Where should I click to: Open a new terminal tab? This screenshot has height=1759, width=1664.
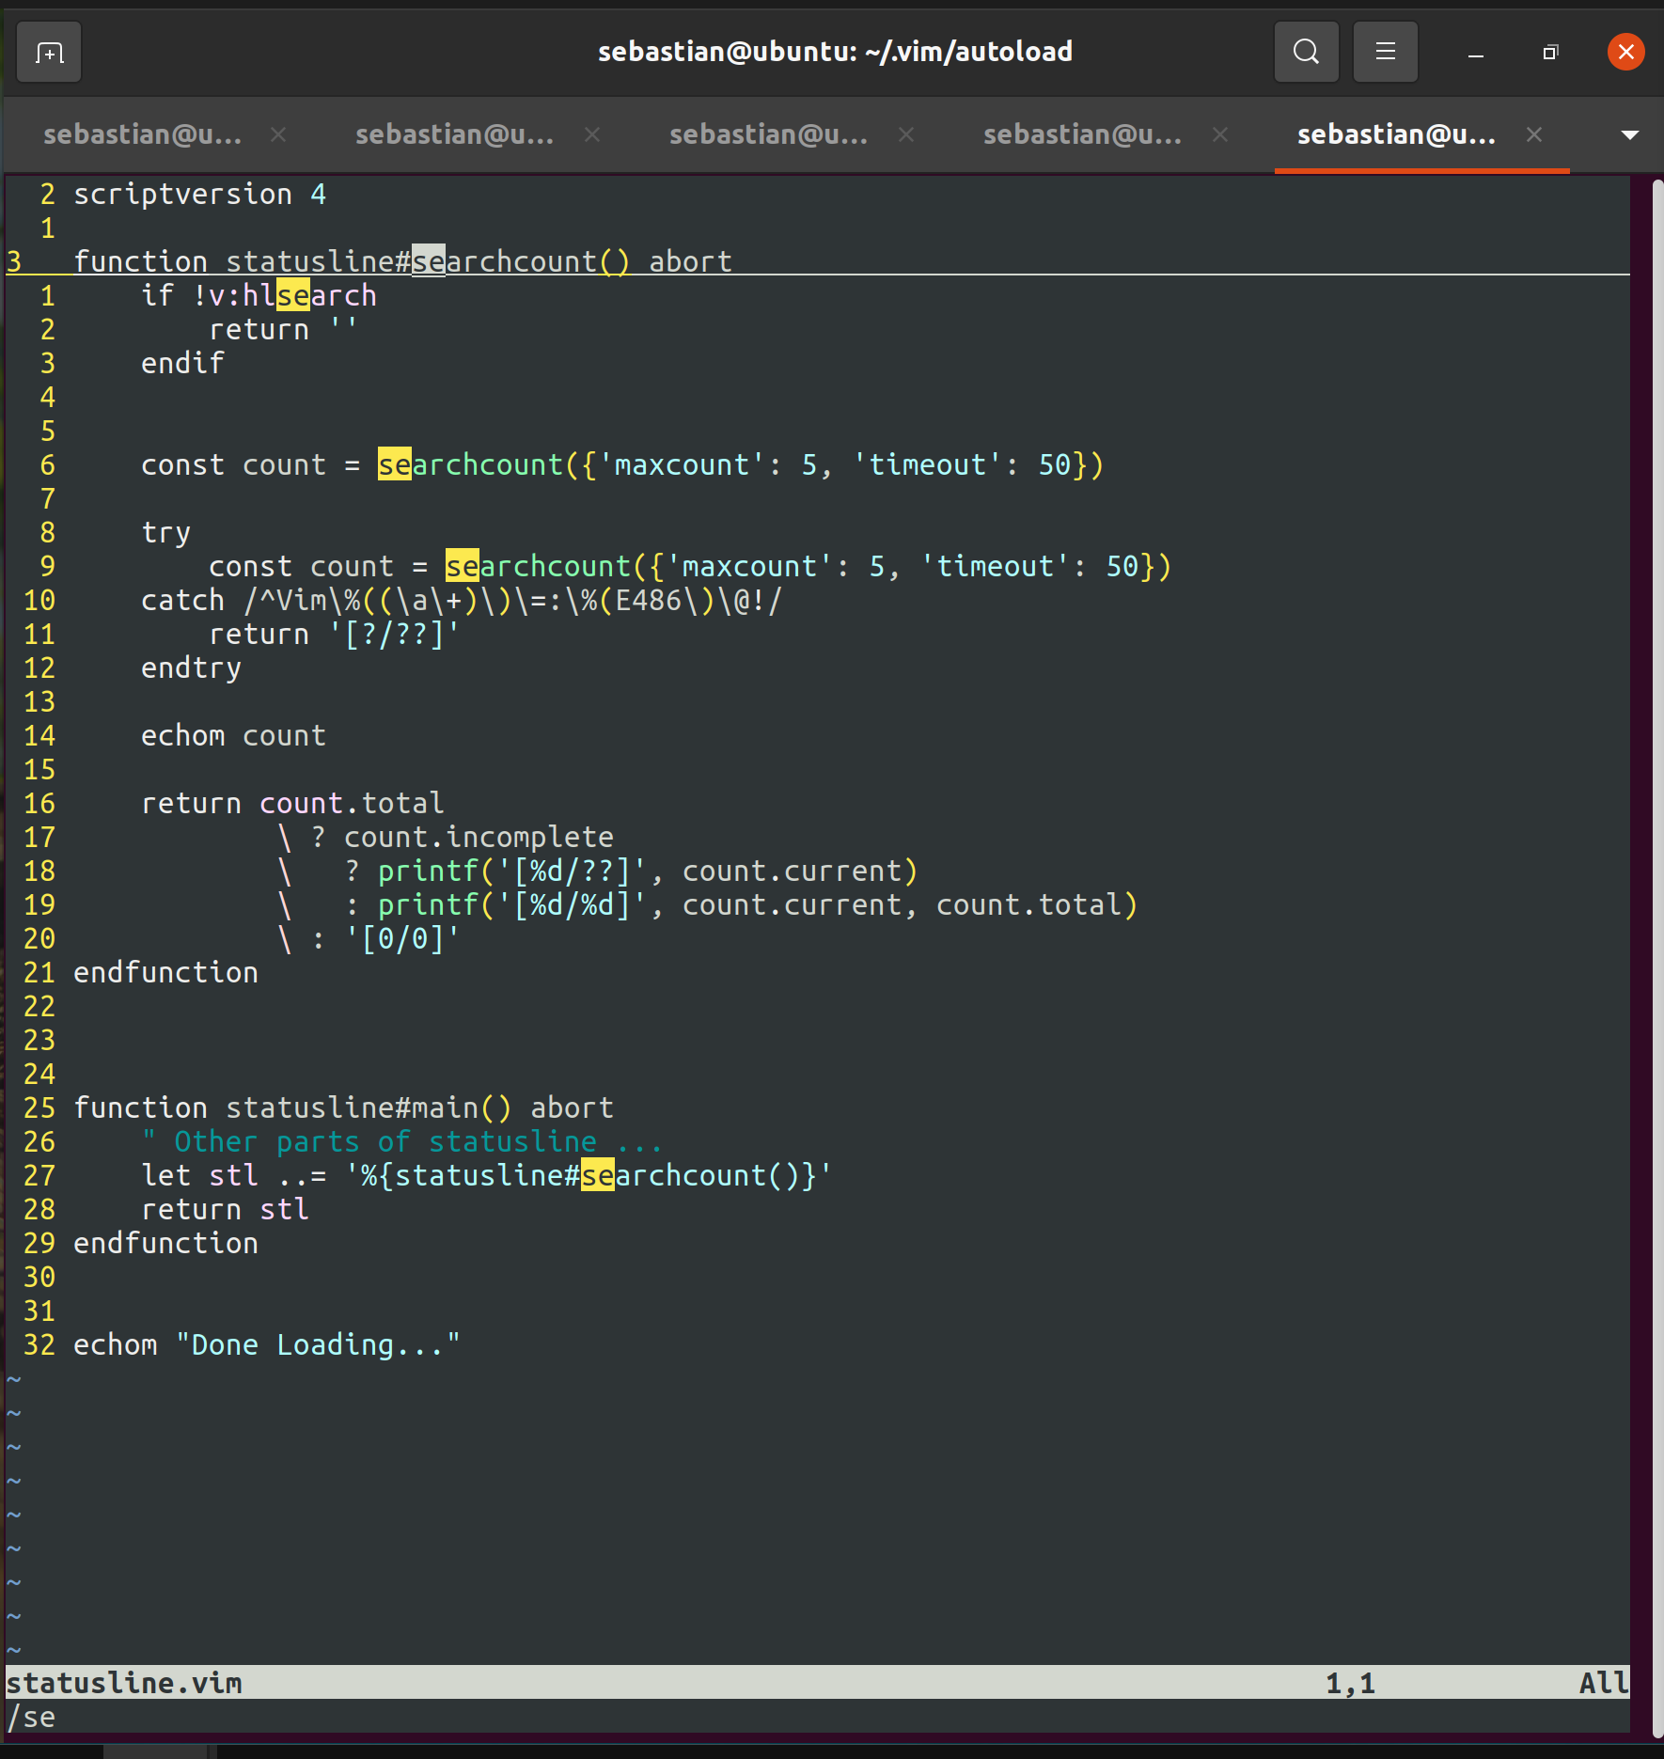[49, 52]
